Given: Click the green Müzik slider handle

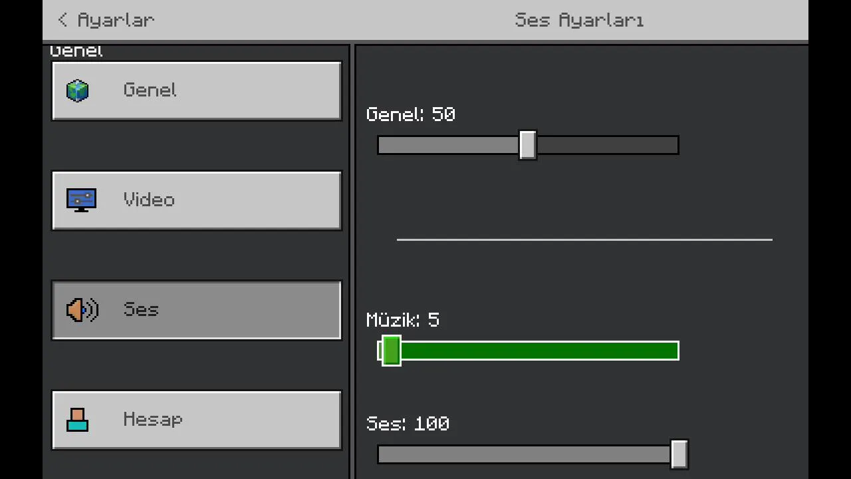Looking at the screenshot, I should [x=392, y=351].
